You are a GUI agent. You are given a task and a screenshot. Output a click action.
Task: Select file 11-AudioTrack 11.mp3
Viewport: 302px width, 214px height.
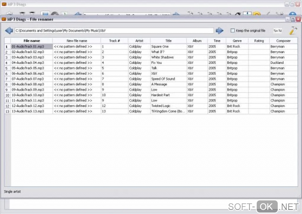tap(32, 100)
